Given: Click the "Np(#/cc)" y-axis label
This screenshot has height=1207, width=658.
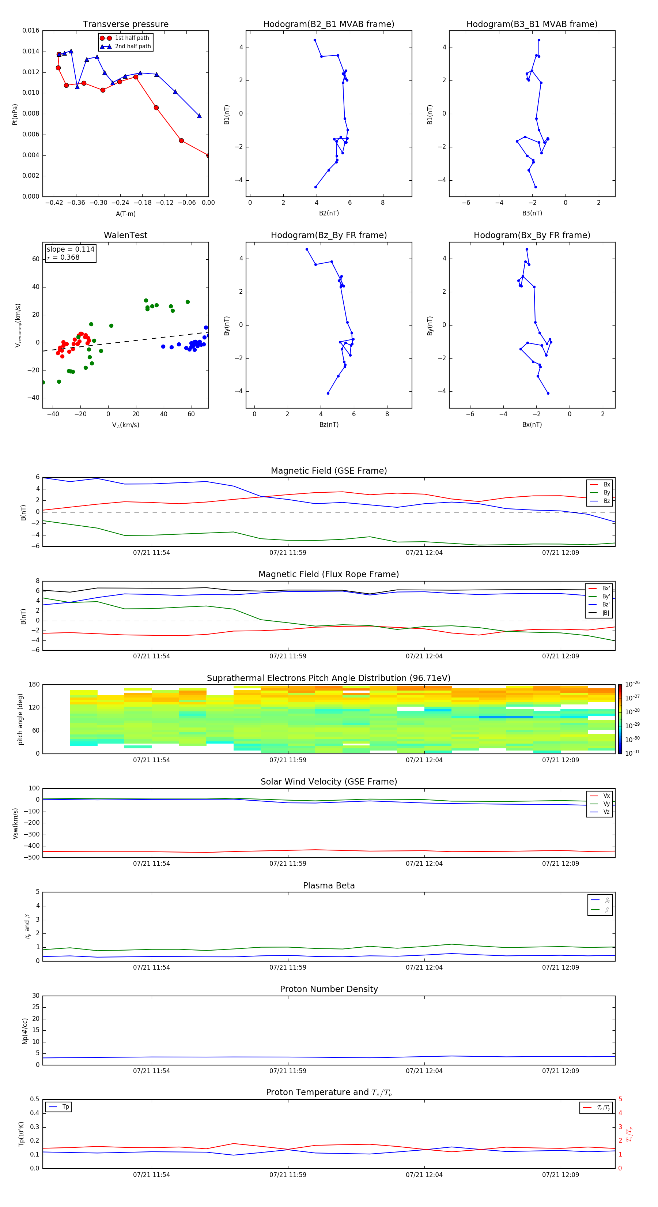Looking at the screenshot, I should 25,1031.
